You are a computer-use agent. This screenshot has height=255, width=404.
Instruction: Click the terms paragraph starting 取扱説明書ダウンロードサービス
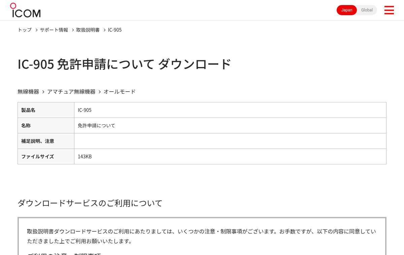pos(201,236)
